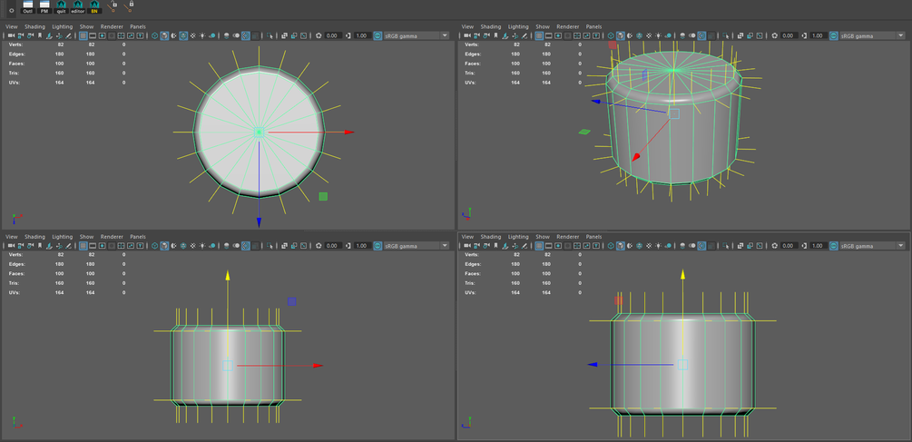Click the unlock normals shelf icon
The width and height of the screenshot is (912, 442).
pos(112,6)
